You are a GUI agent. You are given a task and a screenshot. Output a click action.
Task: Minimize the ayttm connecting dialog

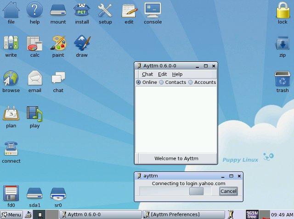point(223,176)
